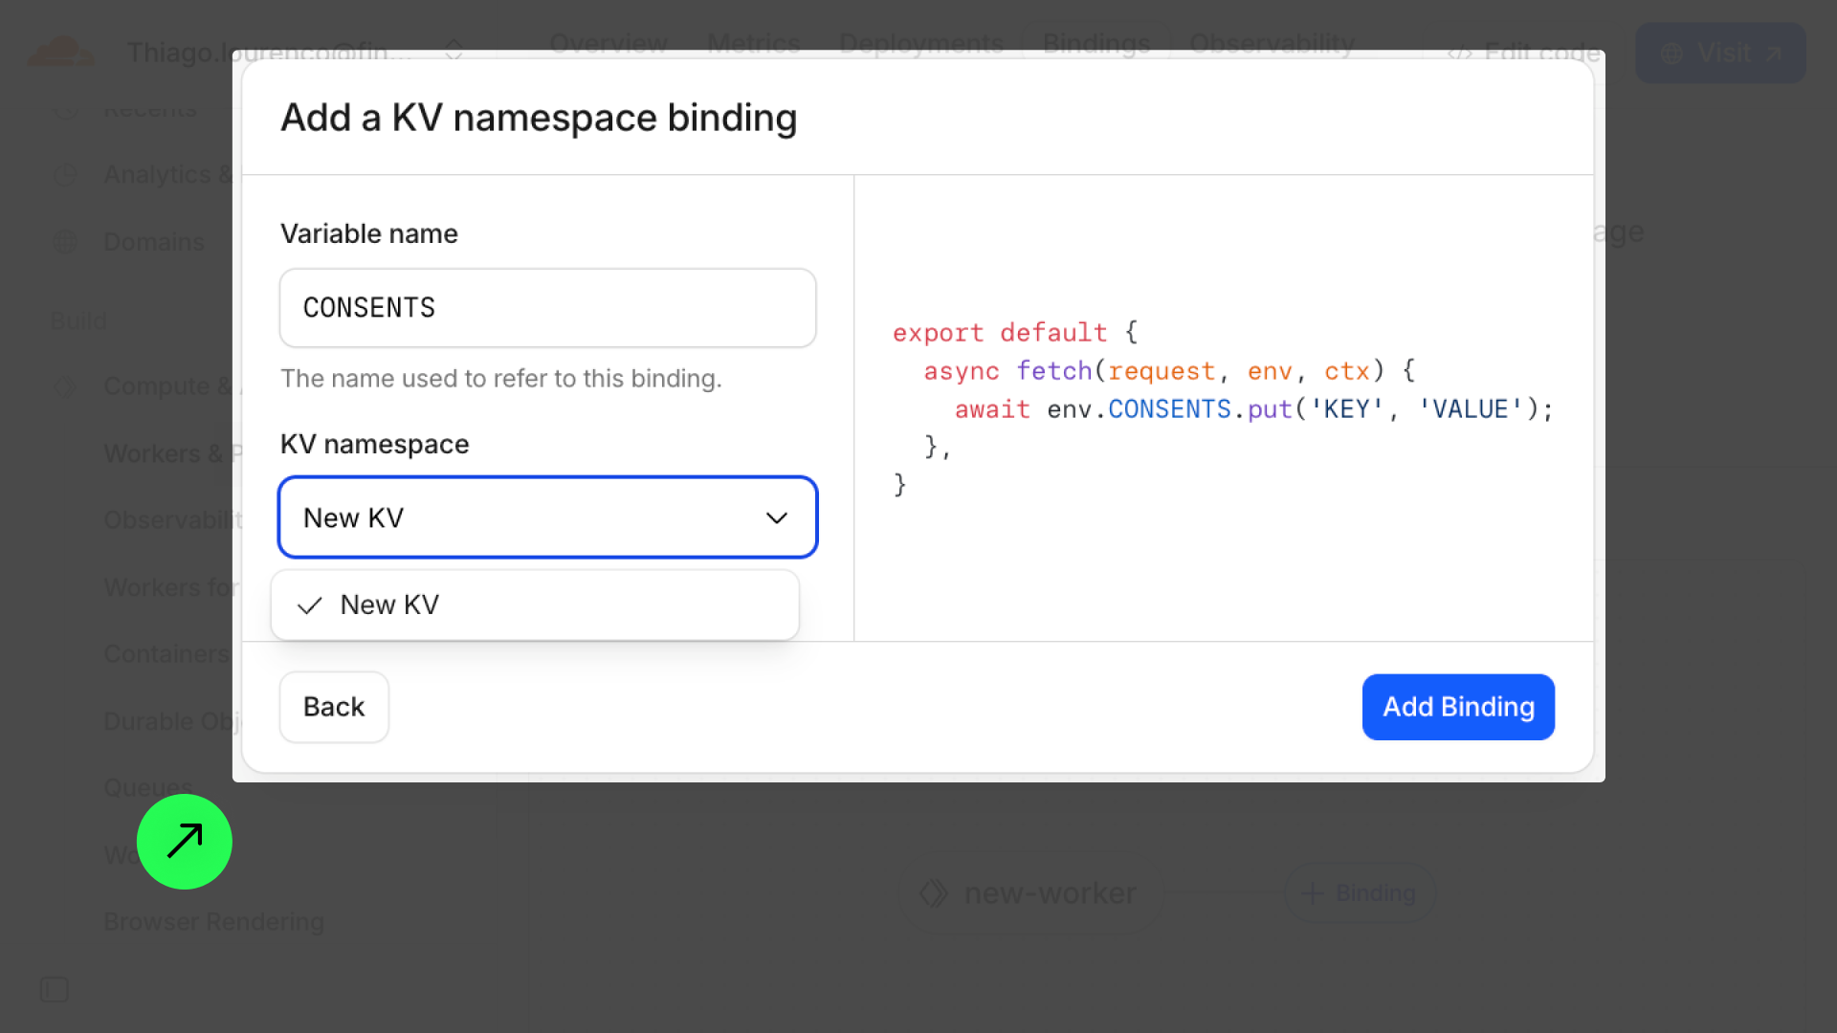Click the KV namespace dropdown chevron arrow
This screenshot has height=1033, width=1837.
click(776, 518)
